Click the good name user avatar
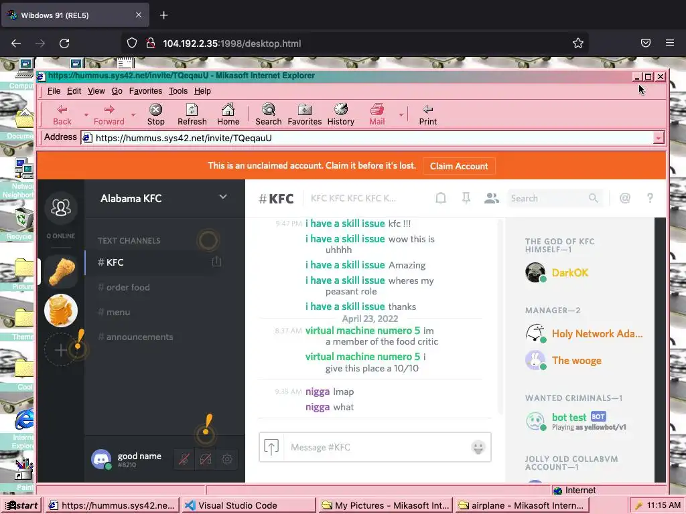686x514 pixels. coord(101,459)
